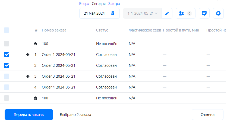Click the up arrow icon for Order 3

click(27, 76)
